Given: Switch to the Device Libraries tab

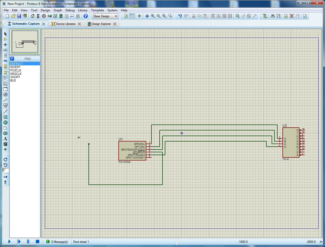Looking at the screenshot, I should point(66,24).
